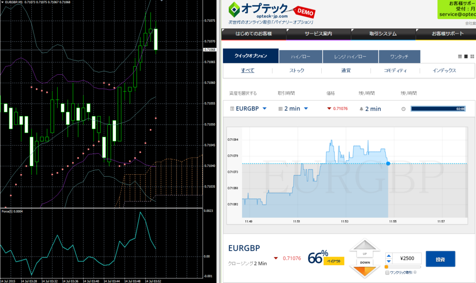Switch to the ワンタッチ tab
The height and width of the screenshot is (283, 476).
[399, 57]
